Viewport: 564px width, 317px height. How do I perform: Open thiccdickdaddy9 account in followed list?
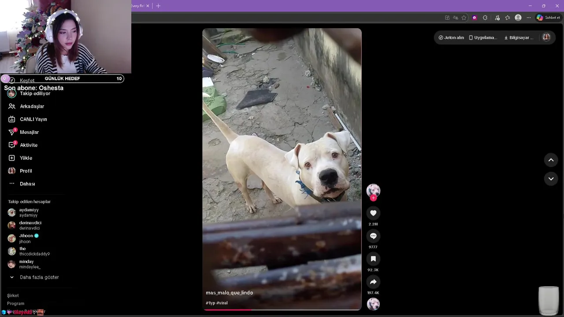[x=29, y=251]
